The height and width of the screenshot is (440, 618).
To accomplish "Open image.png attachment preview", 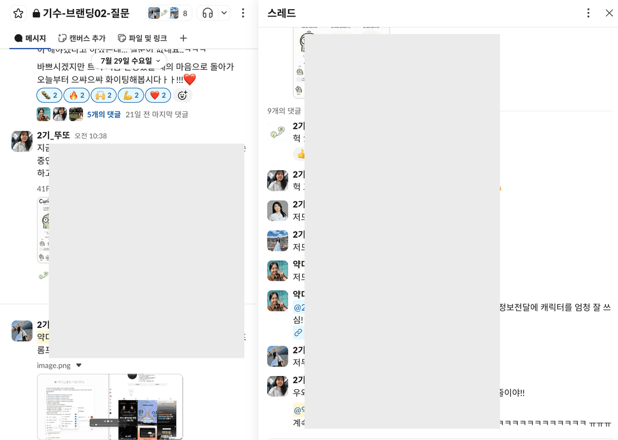I will pyautogui.click(x=110, y=406).
